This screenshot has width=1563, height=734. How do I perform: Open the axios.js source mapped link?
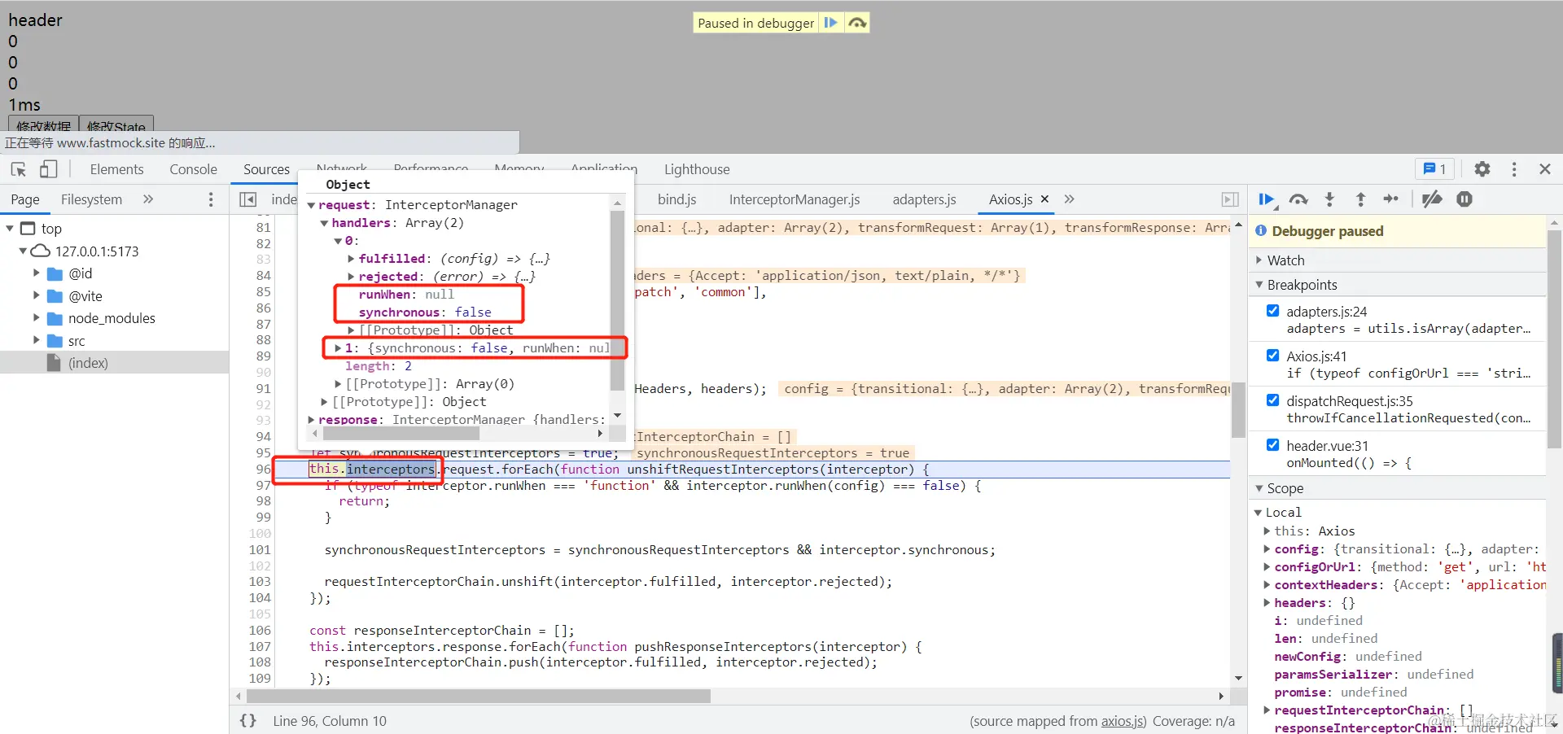[1123, 721]
